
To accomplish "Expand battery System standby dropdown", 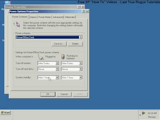I will tap(81, 77).
